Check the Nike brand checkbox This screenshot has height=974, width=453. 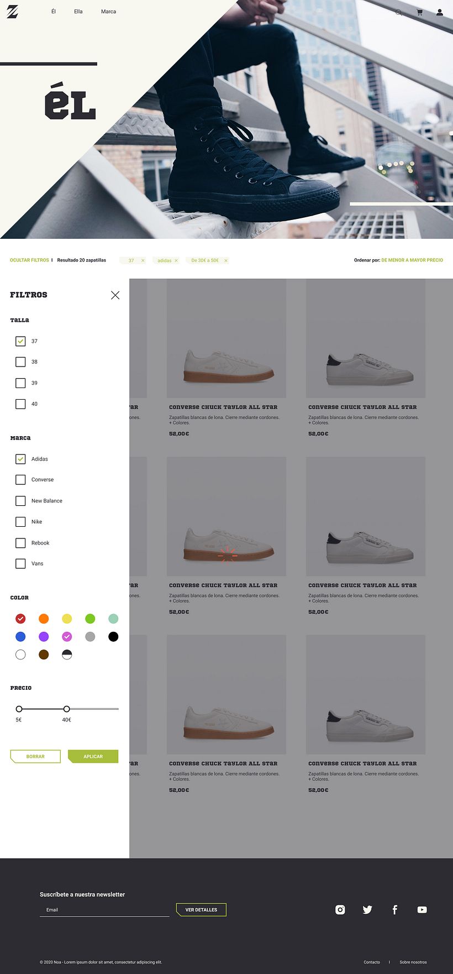[20, 522]
